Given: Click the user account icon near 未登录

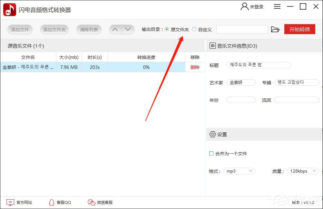Looking at the screenshot, I should 243,6.
